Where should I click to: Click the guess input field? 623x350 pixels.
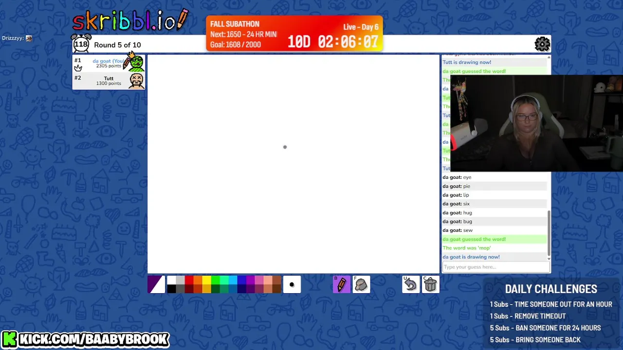[496, 267]
